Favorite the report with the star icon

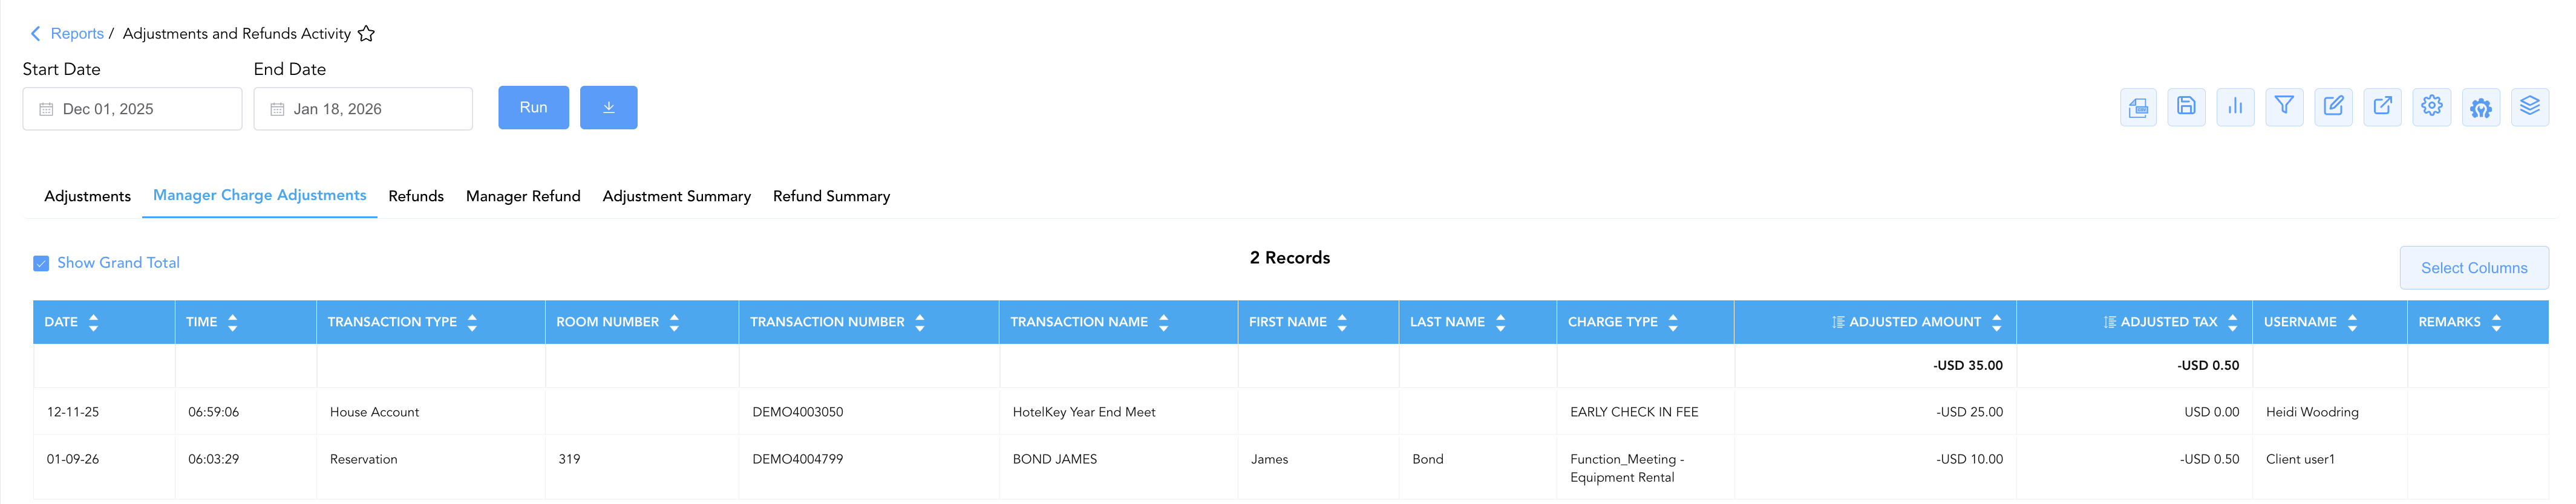point(366,34)
